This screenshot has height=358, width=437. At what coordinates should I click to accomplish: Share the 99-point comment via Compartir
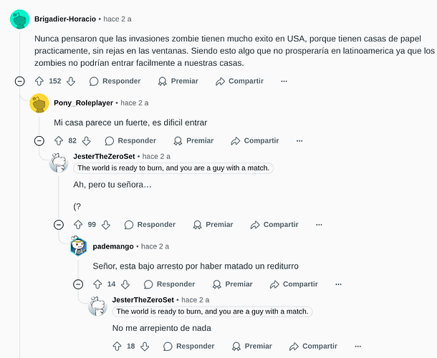click(274, 225)
